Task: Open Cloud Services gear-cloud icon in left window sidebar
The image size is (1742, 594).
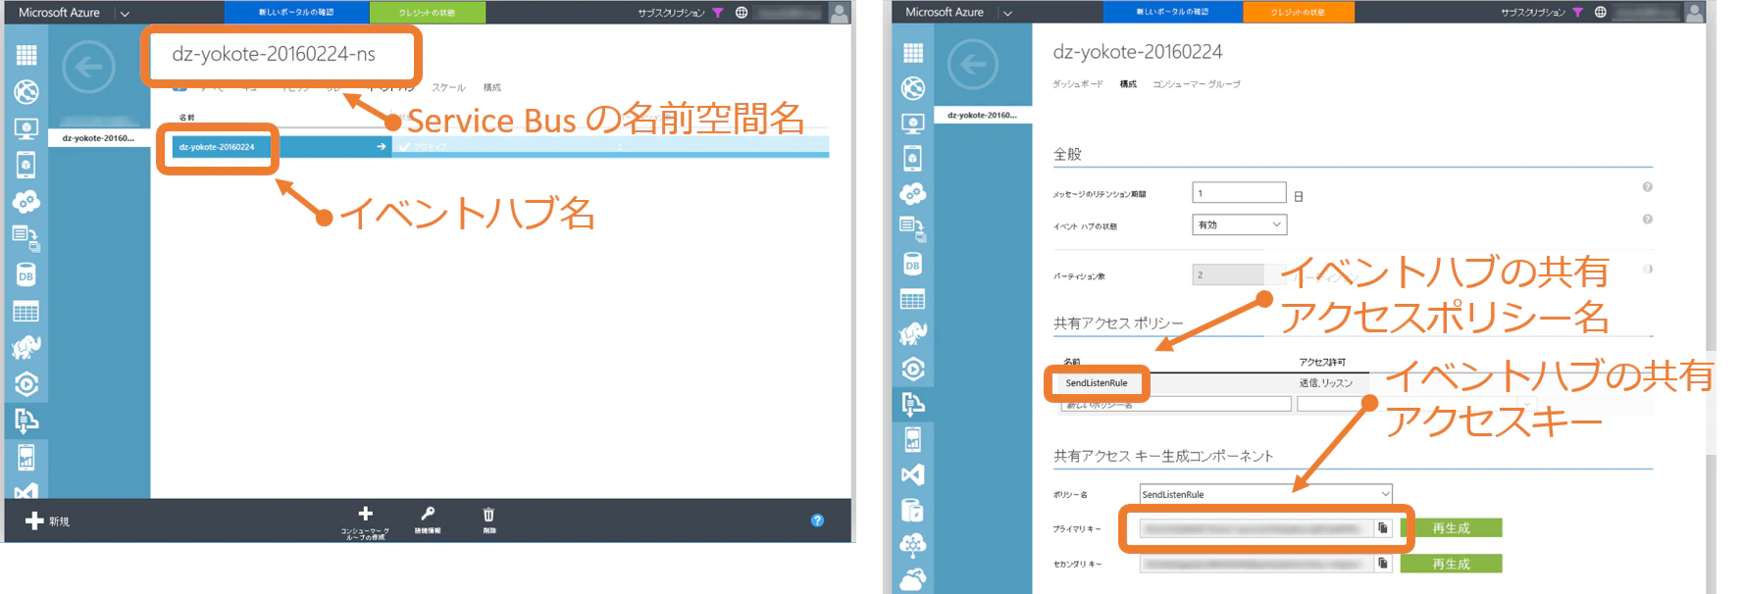Action: coord(26,202)
